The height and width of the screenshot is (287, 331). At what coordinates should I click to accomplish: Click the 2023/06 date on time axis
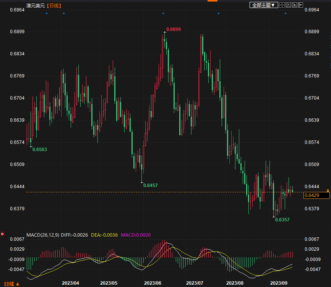pyautogui.click(x=153, y=283)
